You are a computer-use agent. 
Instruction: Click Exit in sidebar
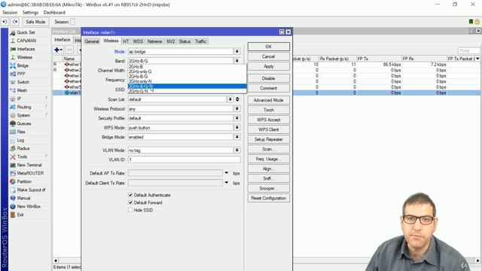point(20,215)
